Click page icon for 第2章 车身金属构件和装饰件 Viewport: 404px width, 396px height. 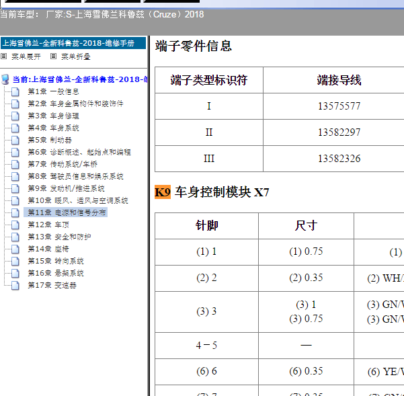point(15,104)
